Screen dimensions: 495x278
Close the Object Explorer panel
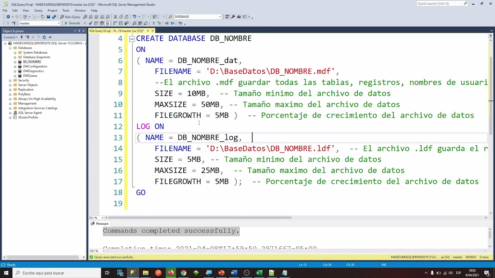84,31
